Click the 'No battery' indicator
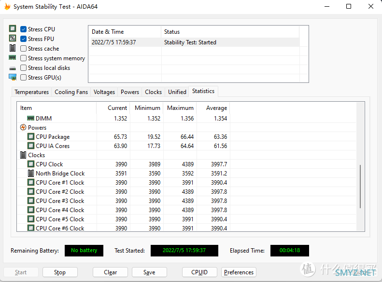Image resolution: width=382 pixels, height=282 pixels. point(84,250)
